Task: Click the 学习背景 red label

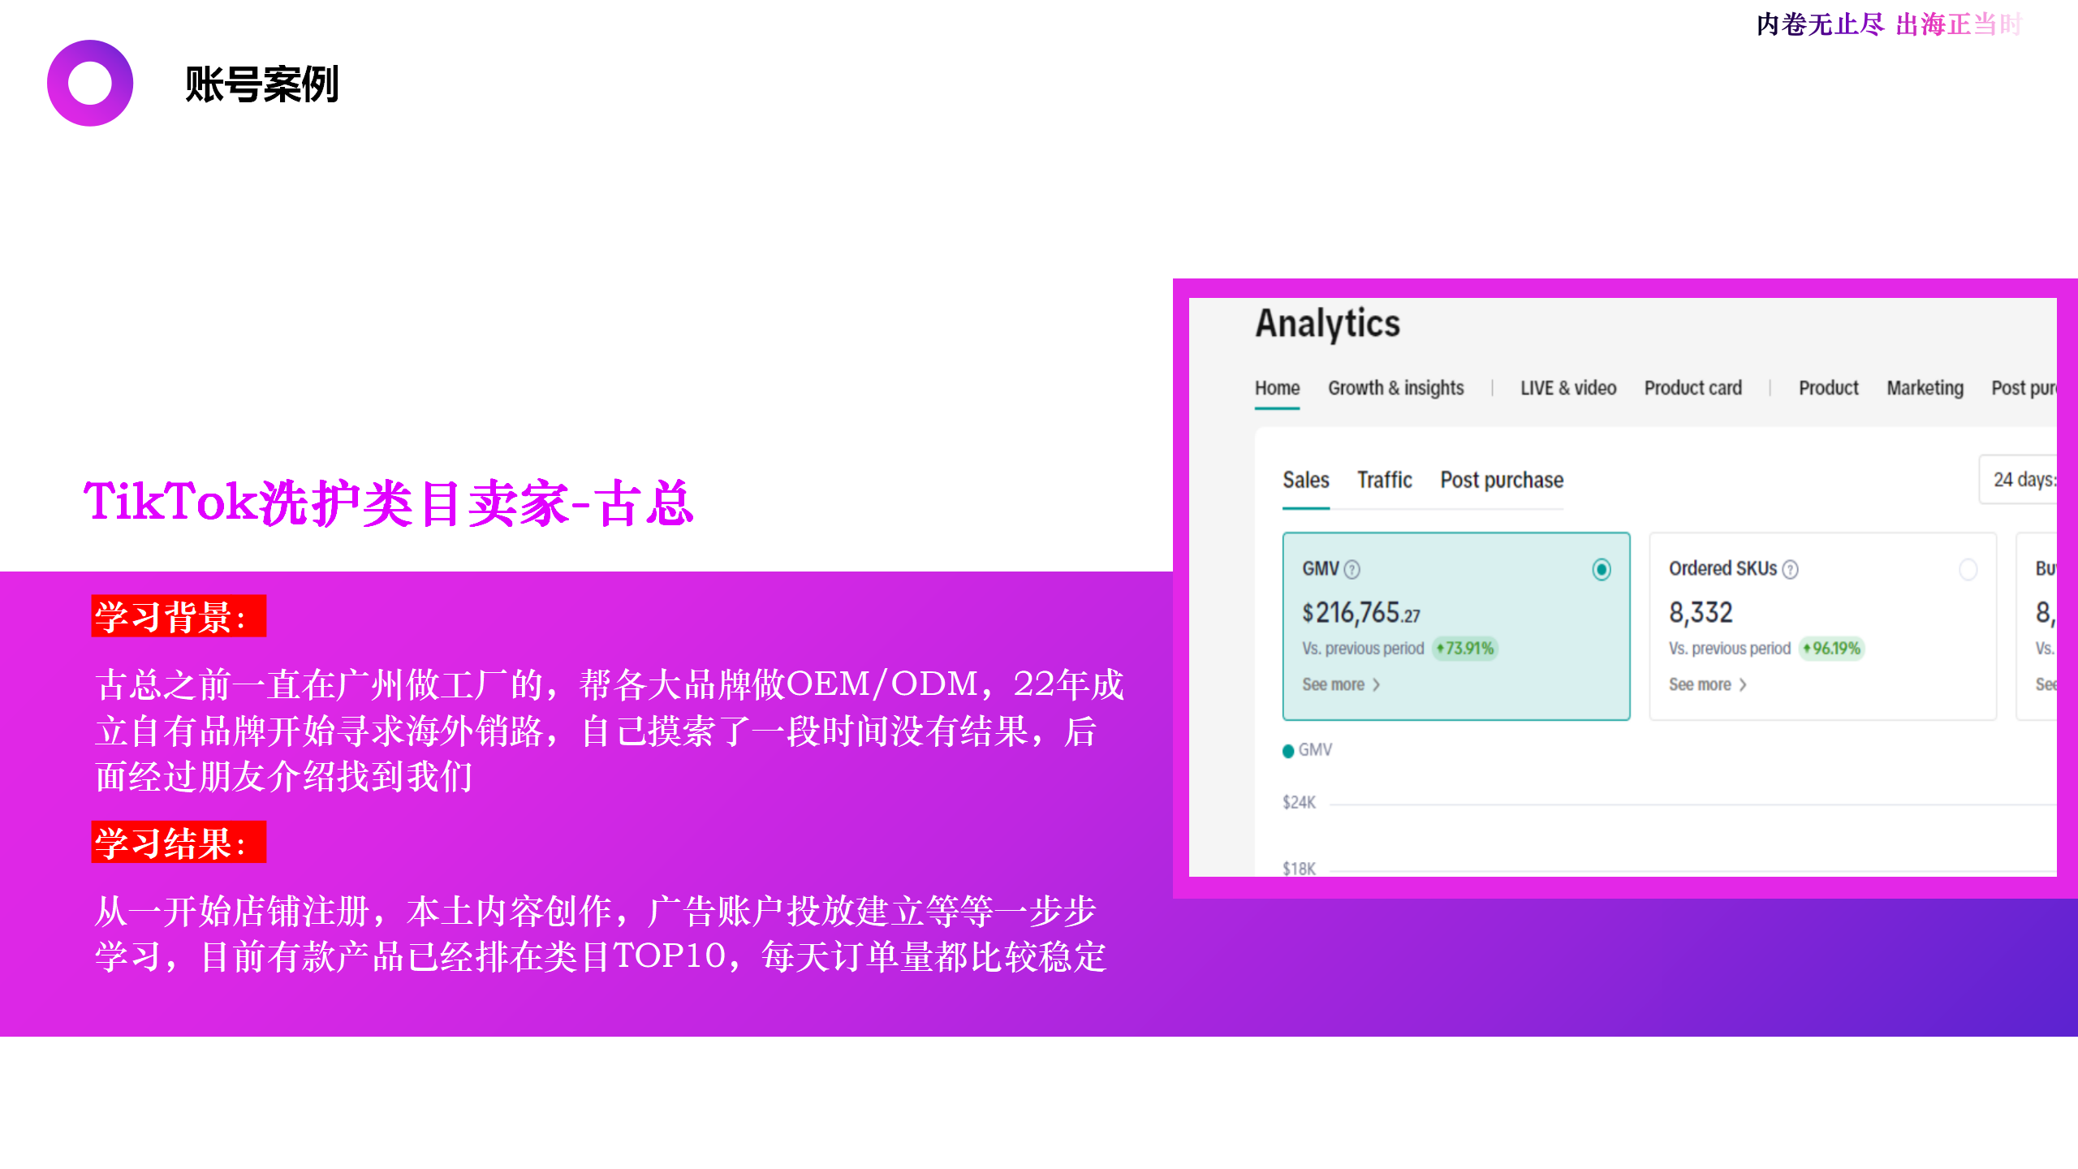Action: point(179,617)
